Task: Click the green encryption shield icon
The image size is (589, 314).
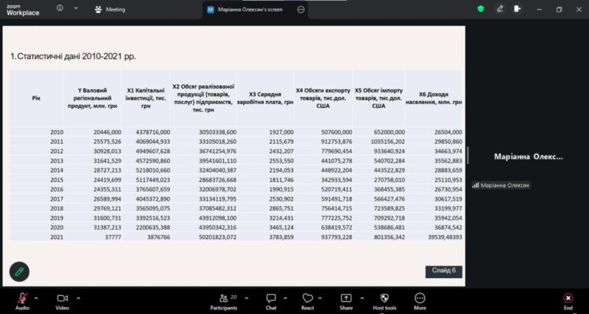Action: (481, 9)
